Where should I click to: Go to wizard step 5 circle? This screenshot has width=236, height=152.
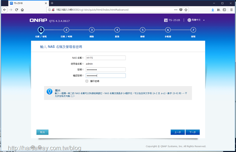coord(142,30)
